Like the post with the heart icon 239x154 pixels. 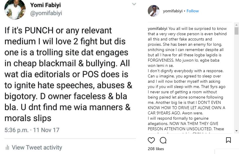click(151, 140)
